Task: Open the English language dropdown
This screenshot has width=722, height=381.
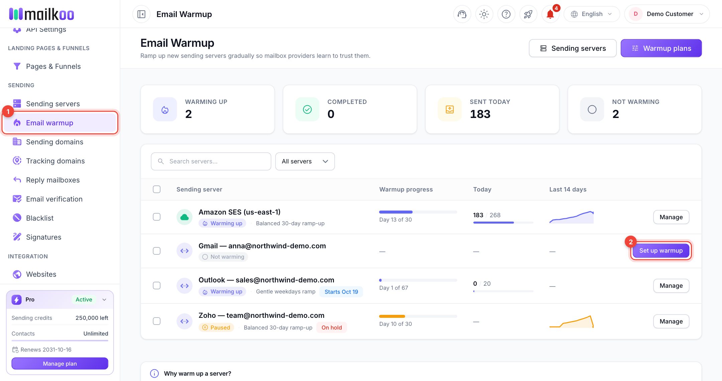Action: tap(592, 14)
